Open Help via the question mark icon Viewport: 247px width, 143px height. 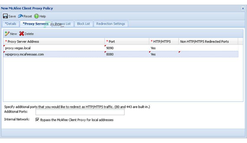[36, 16]
